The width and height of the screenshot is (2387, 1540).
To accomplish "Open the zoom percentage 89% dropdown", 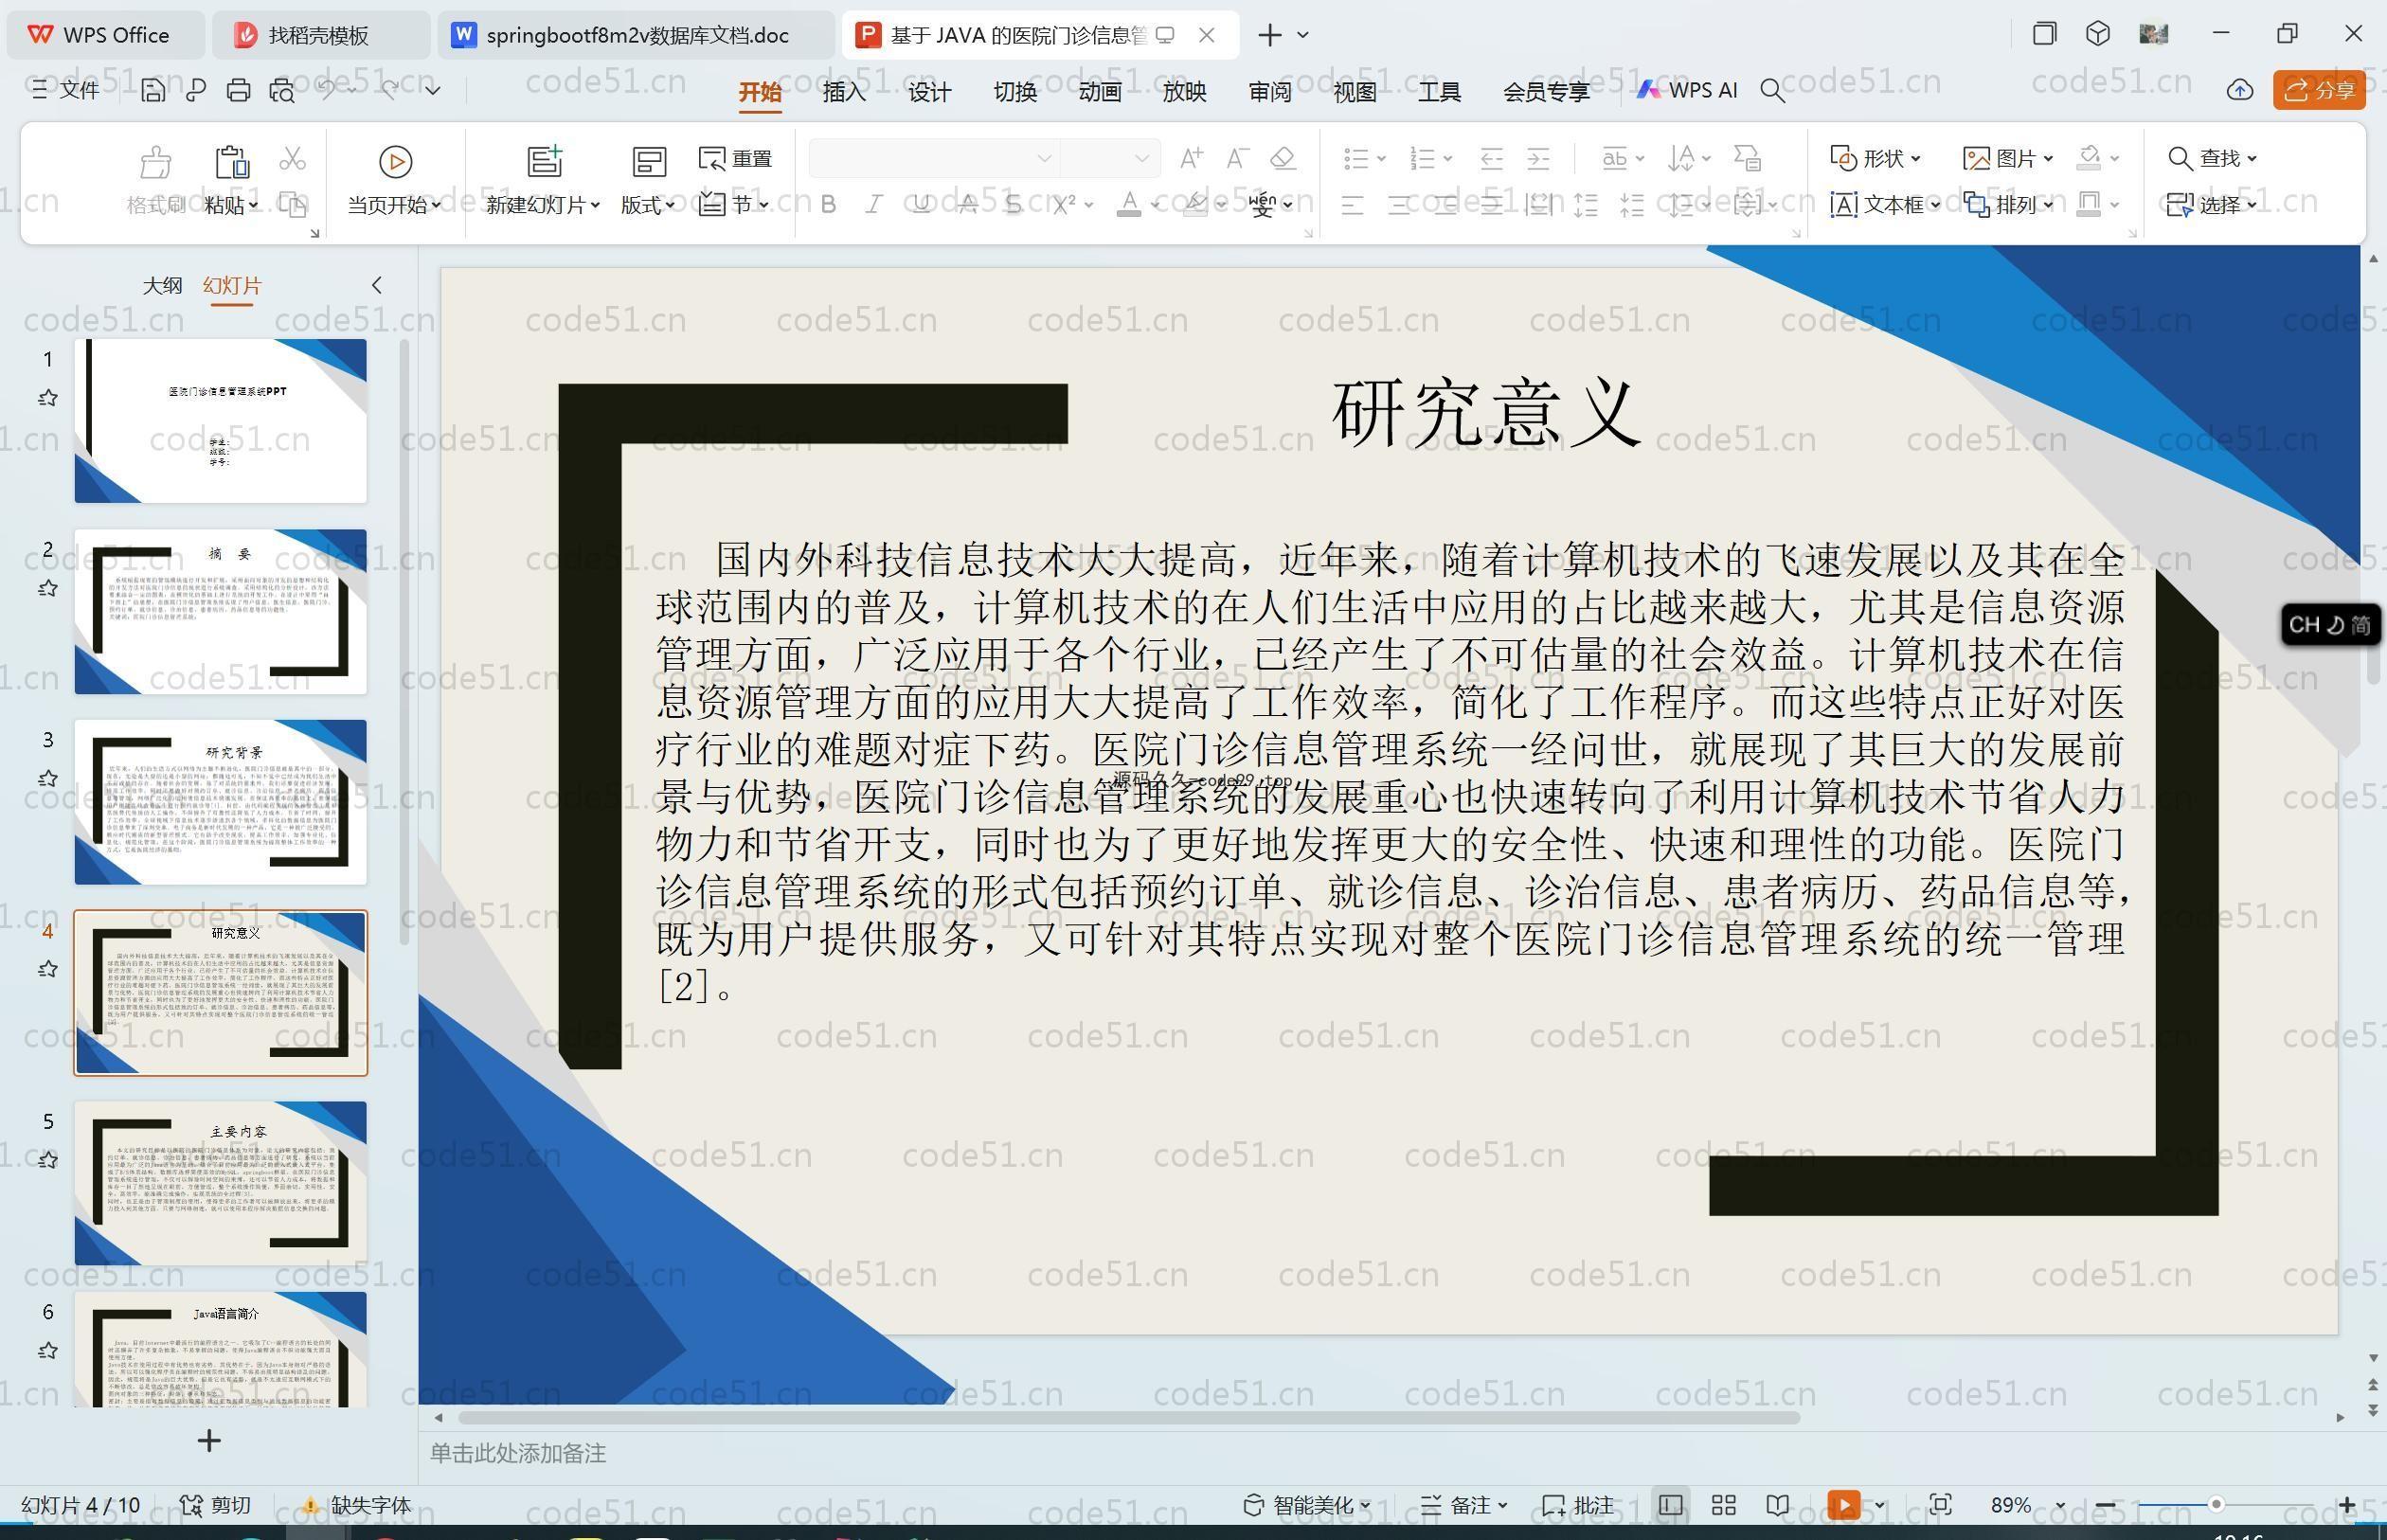I will click(x=2060, y=1506).
